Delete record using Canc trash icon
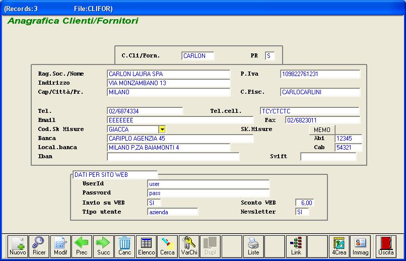406x261 pixels. pos(124,246)
